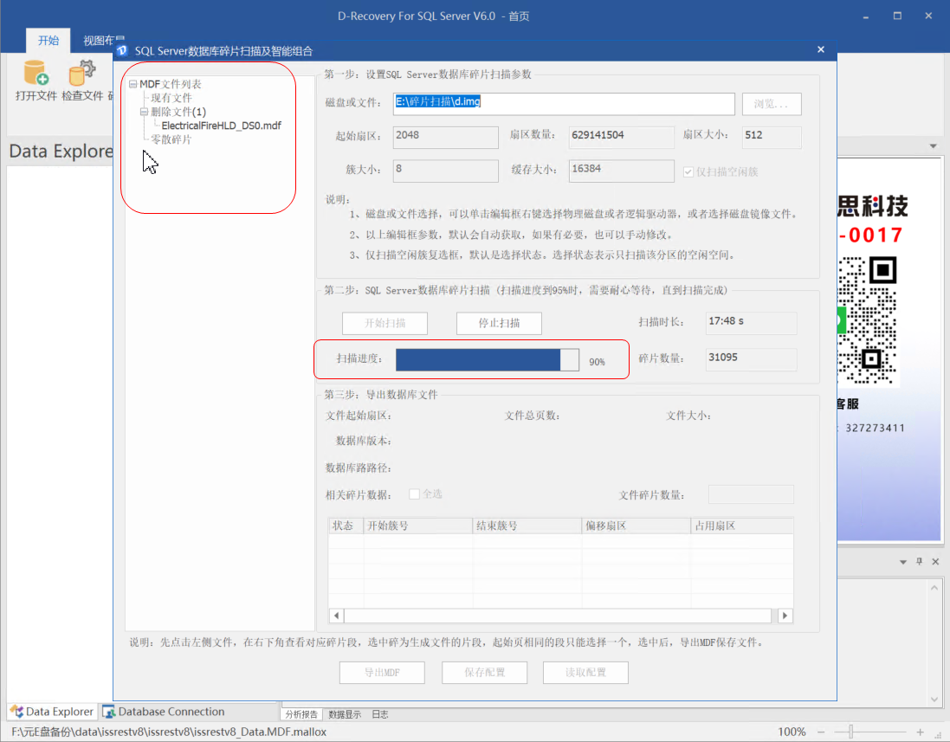The image size is (950, 742).
Task: Click the 停止扫描 button
Action: click(499, 323)
